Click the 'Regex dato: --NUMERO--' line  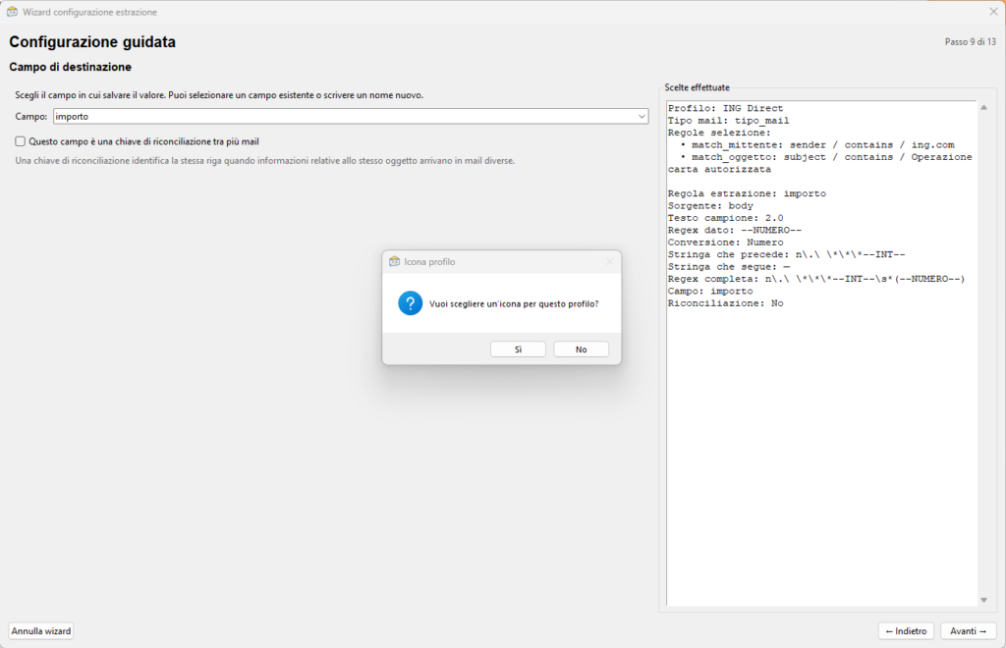pos(735,230)
